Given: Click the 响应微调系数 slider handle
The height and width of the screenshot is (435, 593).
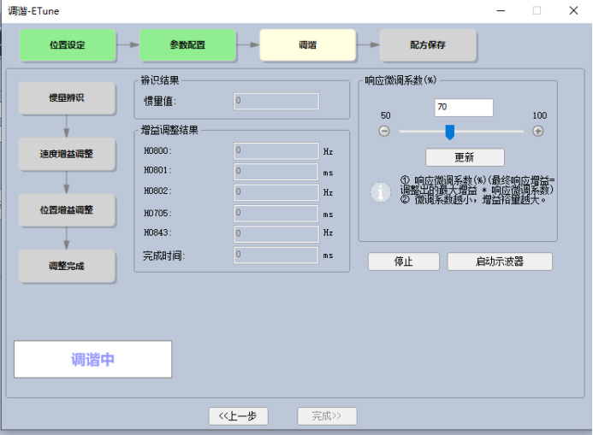Looking at the screenshot, I should 449,132.
